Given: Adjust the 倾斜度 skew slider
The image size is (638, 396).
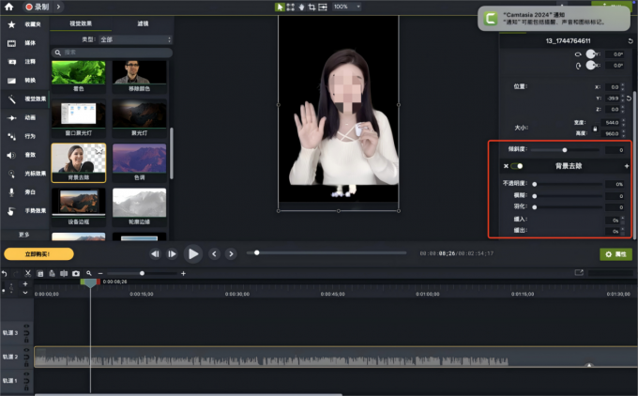Looking at the screenshot, I should tap(565, 150).
